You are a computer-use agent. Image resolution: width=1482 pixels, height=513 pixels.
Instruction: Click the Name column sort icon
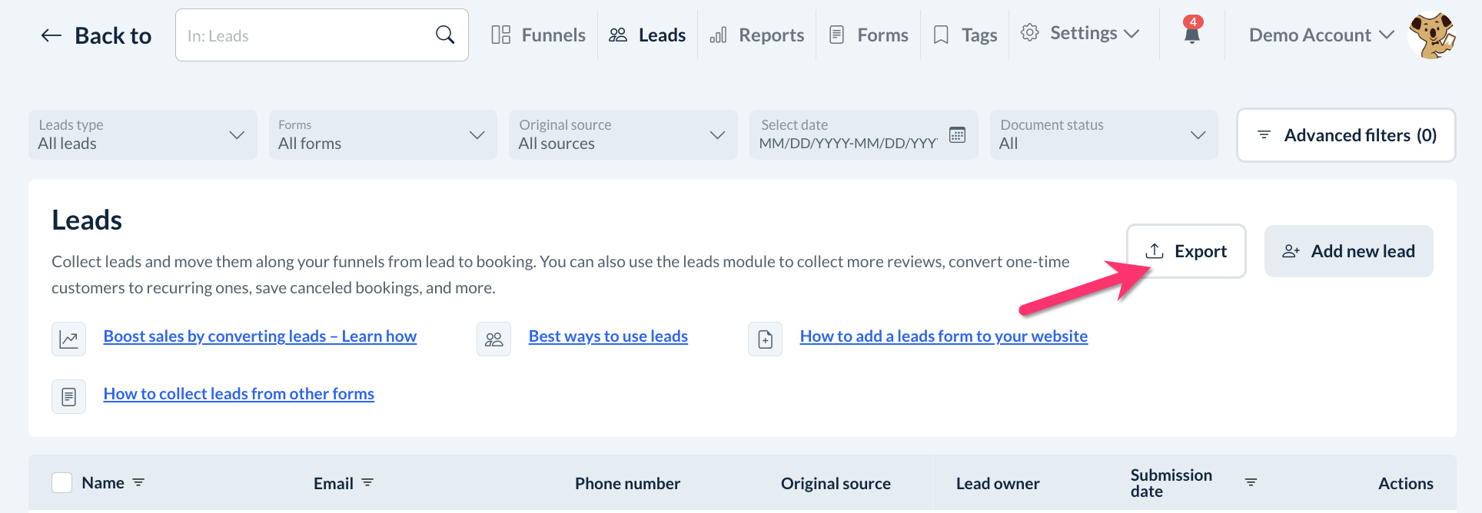[x=138, y=482]
